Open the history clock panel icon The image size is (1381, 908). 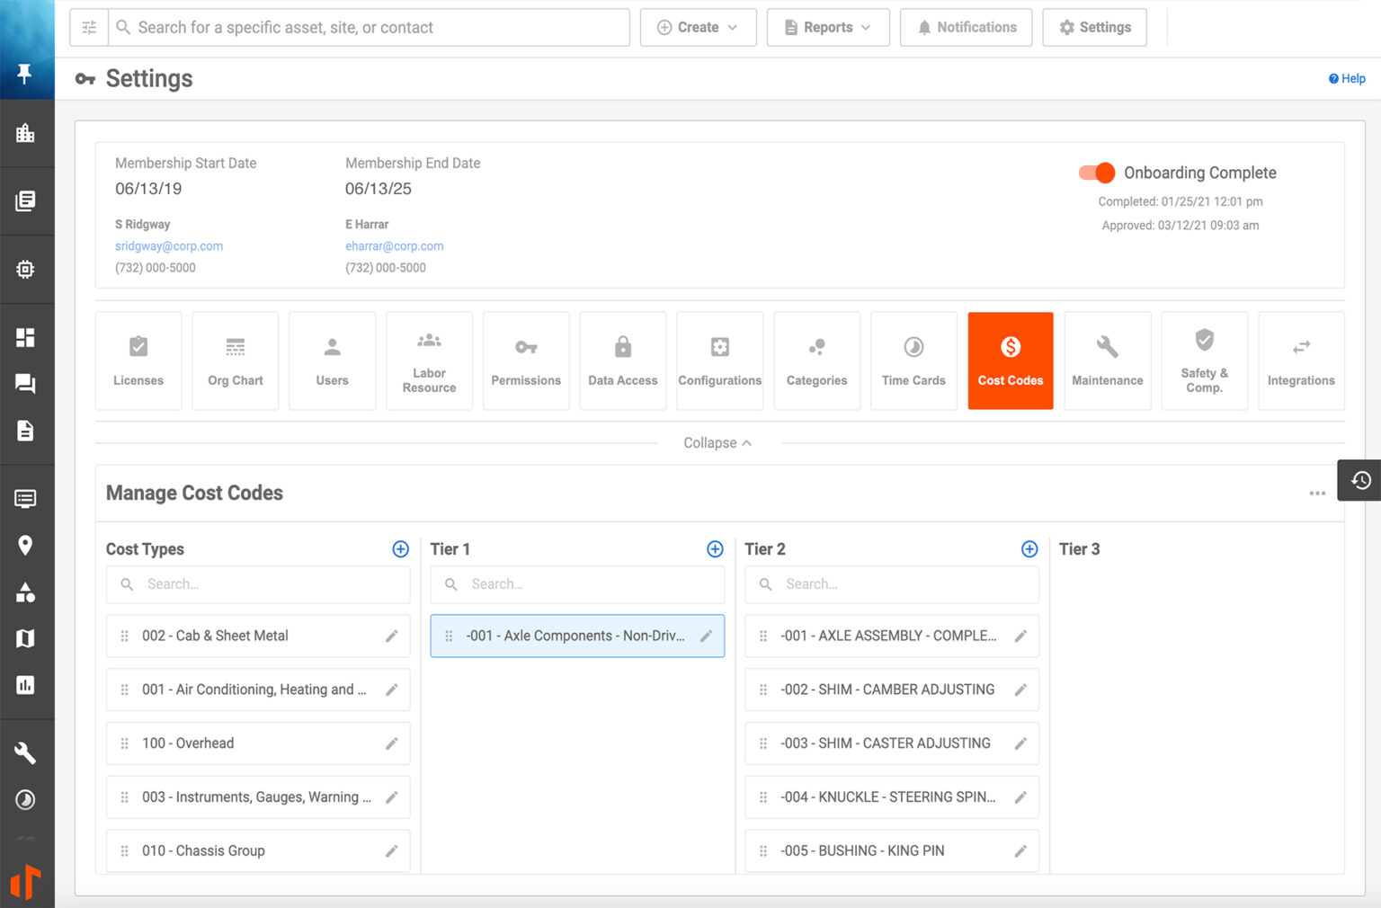coord(1360,480)
